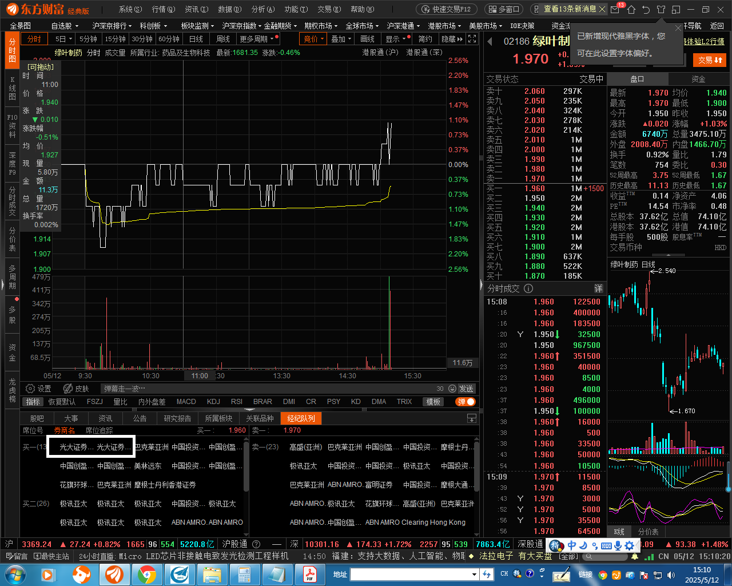Select the MACD indicator
The image size is (732, 586).
click(186, 402)
